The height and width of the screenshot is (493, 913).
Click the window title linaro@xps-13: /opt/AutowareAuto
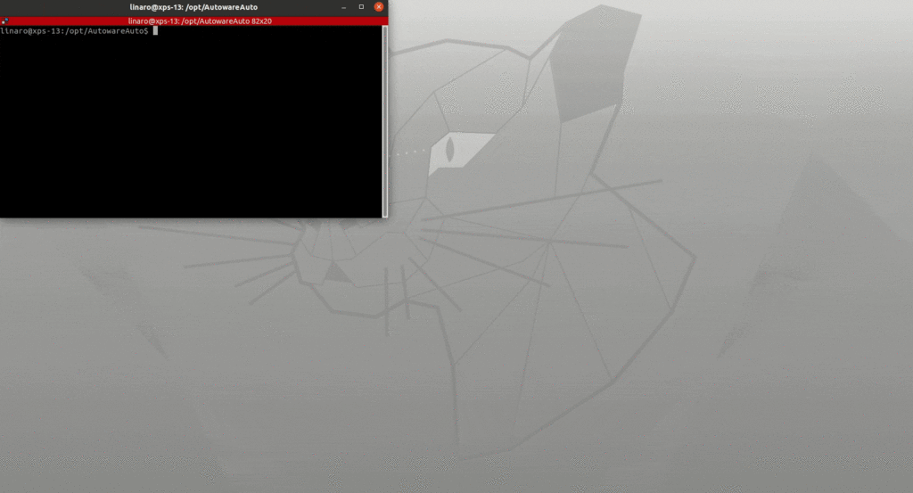[193, 7]
